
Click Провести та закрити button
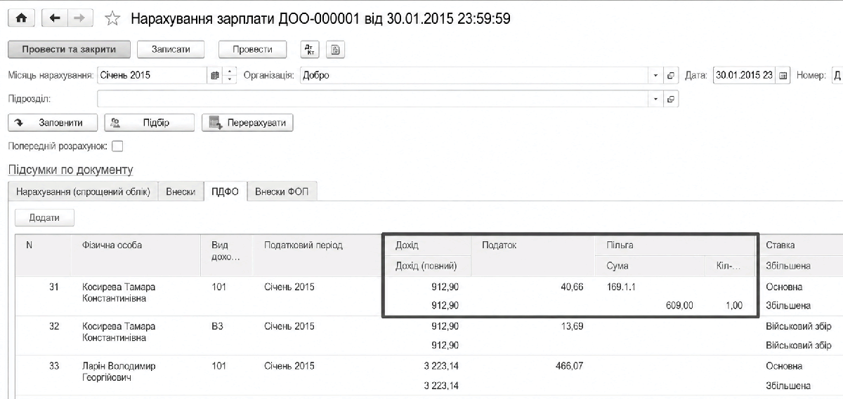point(67,49)
